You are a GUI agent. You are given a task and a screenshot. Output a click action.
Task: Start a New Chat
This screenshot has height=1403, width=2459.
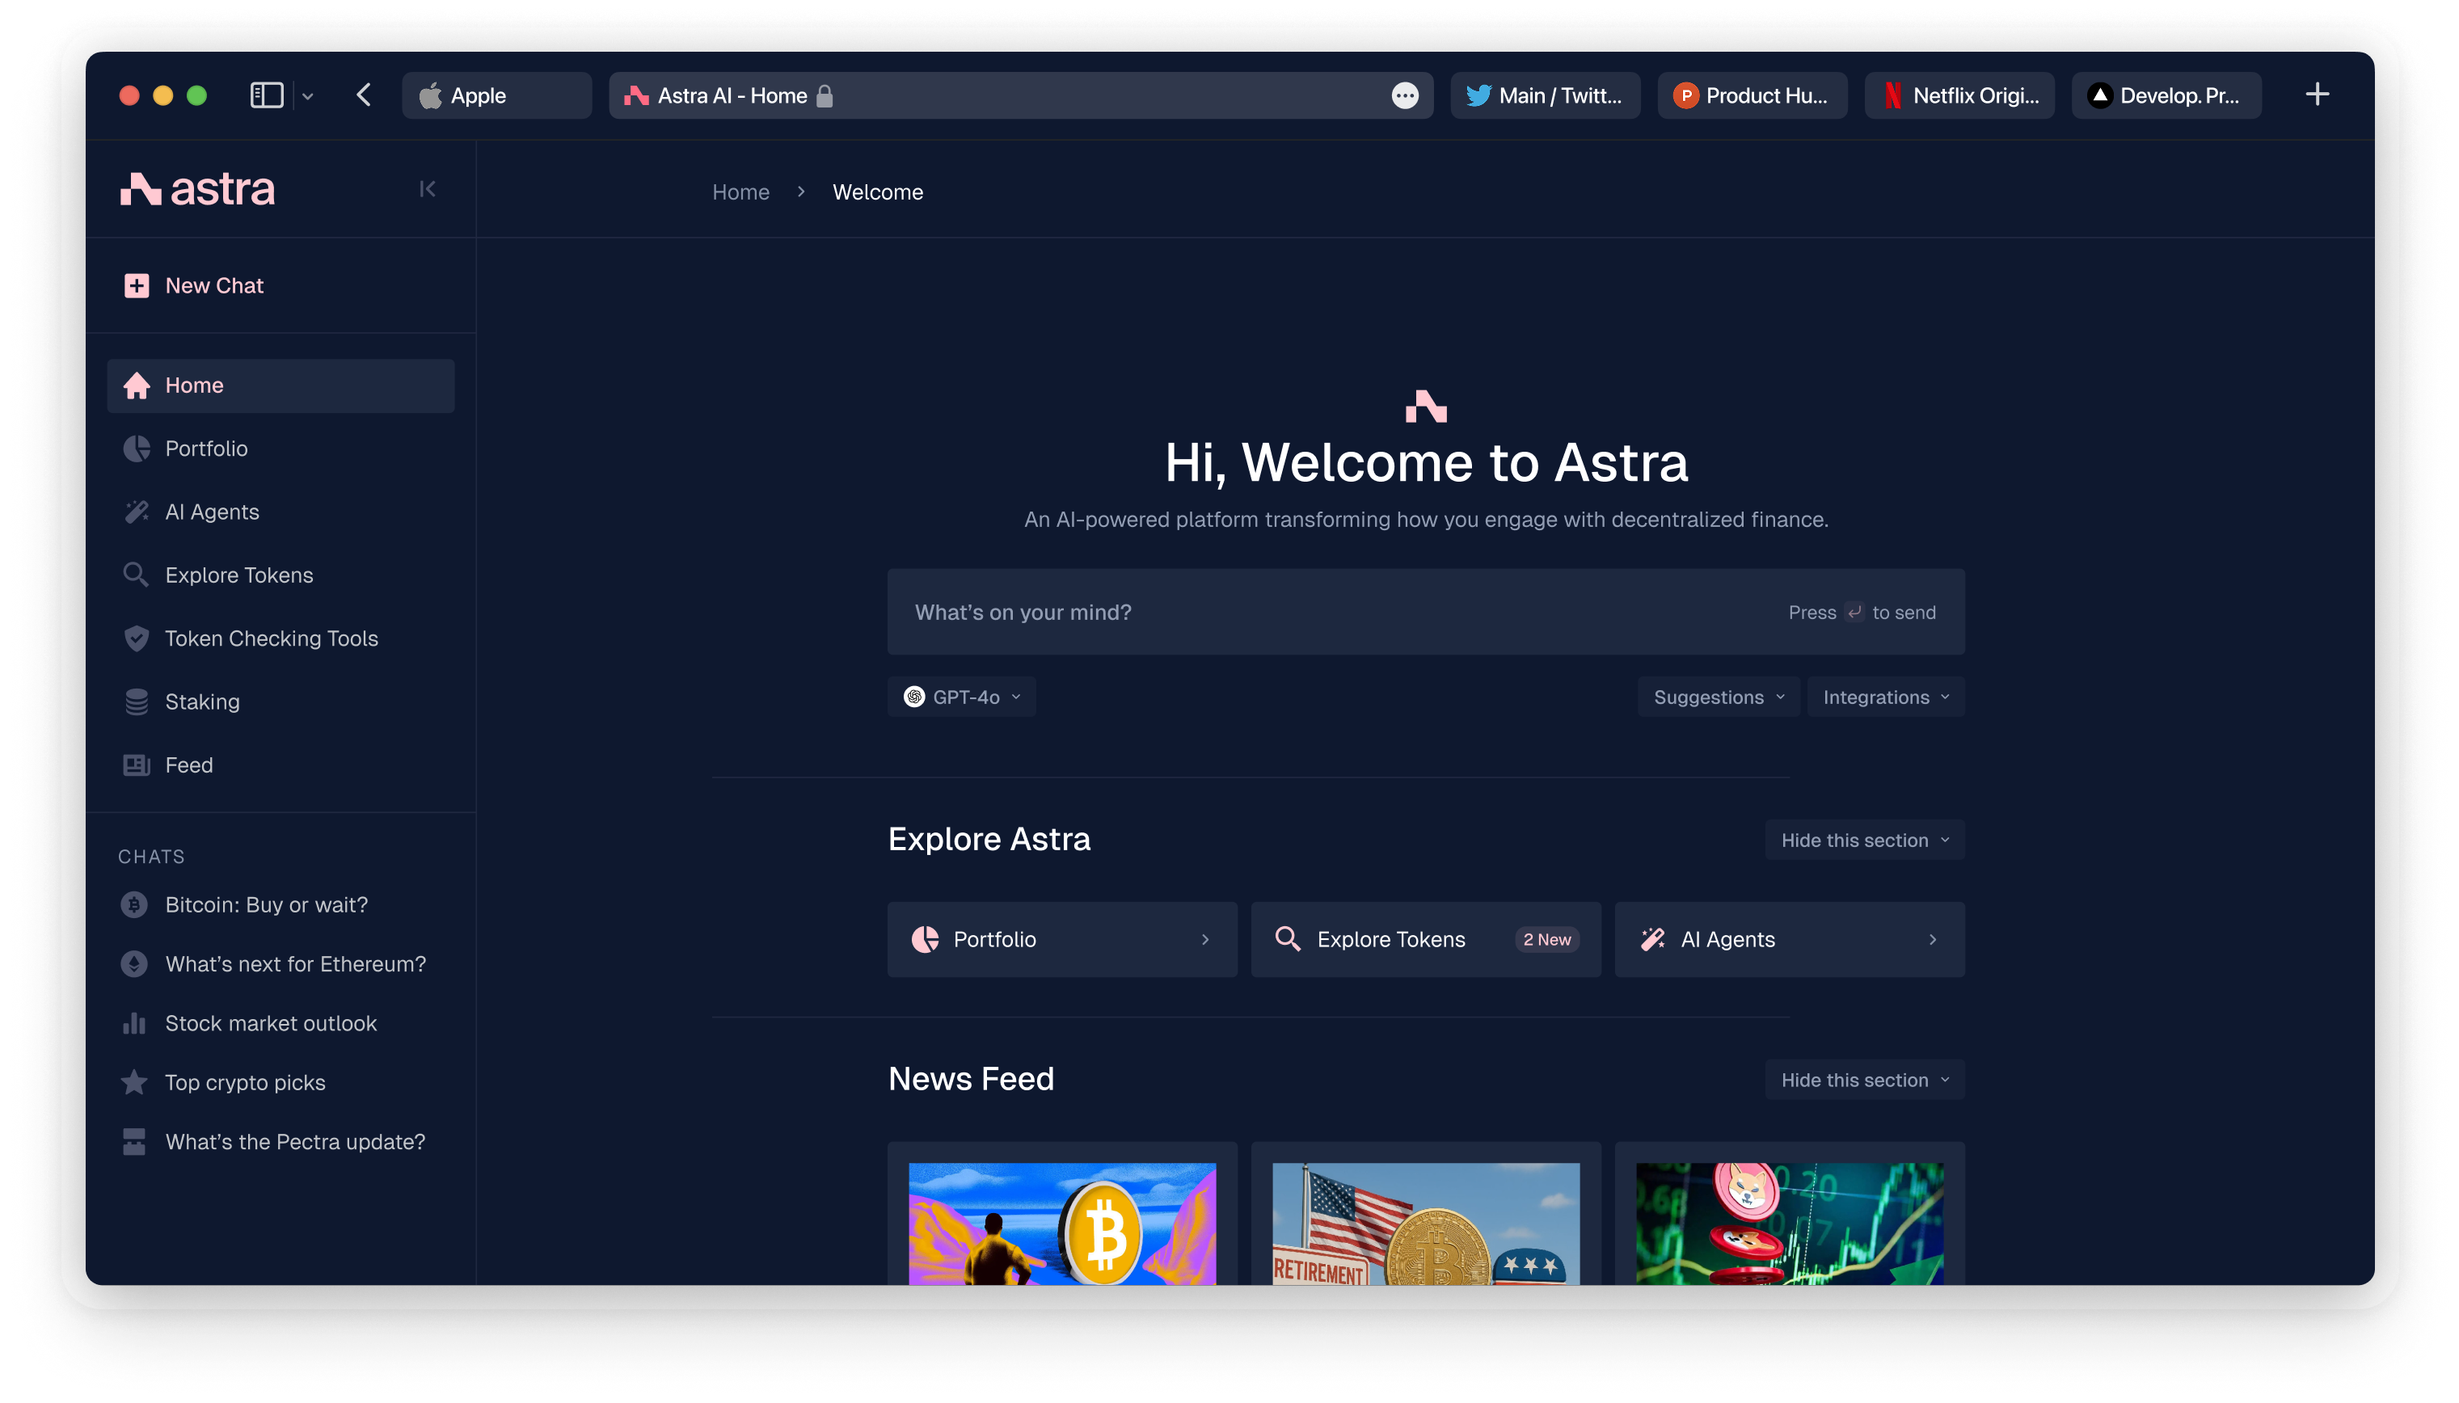point(194,285)
